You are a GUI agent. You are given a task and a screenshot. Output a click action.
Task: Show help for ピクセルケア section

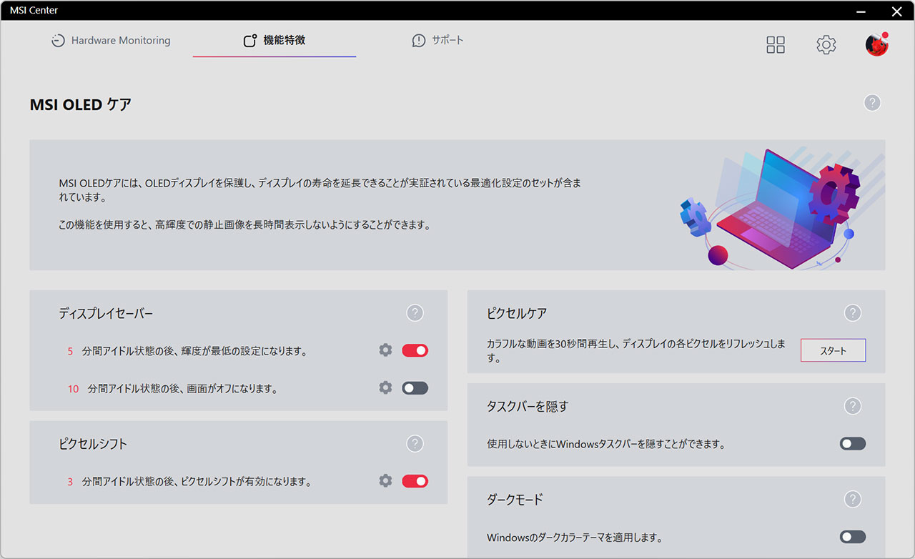(852, 313)
